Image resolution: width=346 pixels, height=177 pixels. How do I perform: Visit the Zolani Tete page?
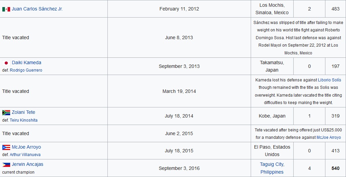23,112
